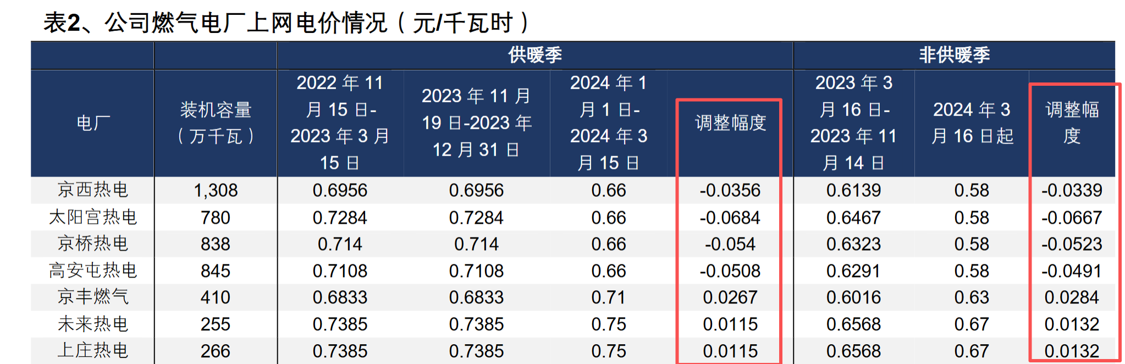
Task: Click the 装机容量(万千瓦) column header
Action: (216, 123)
